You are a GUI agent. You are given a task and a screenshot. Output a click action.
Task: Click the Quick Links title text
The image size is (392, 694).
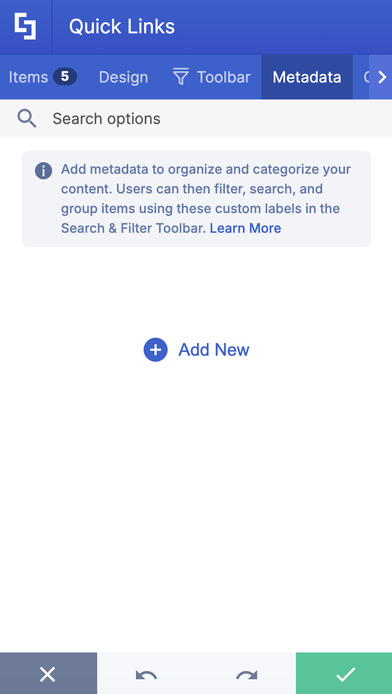click(x=120, y=26)
